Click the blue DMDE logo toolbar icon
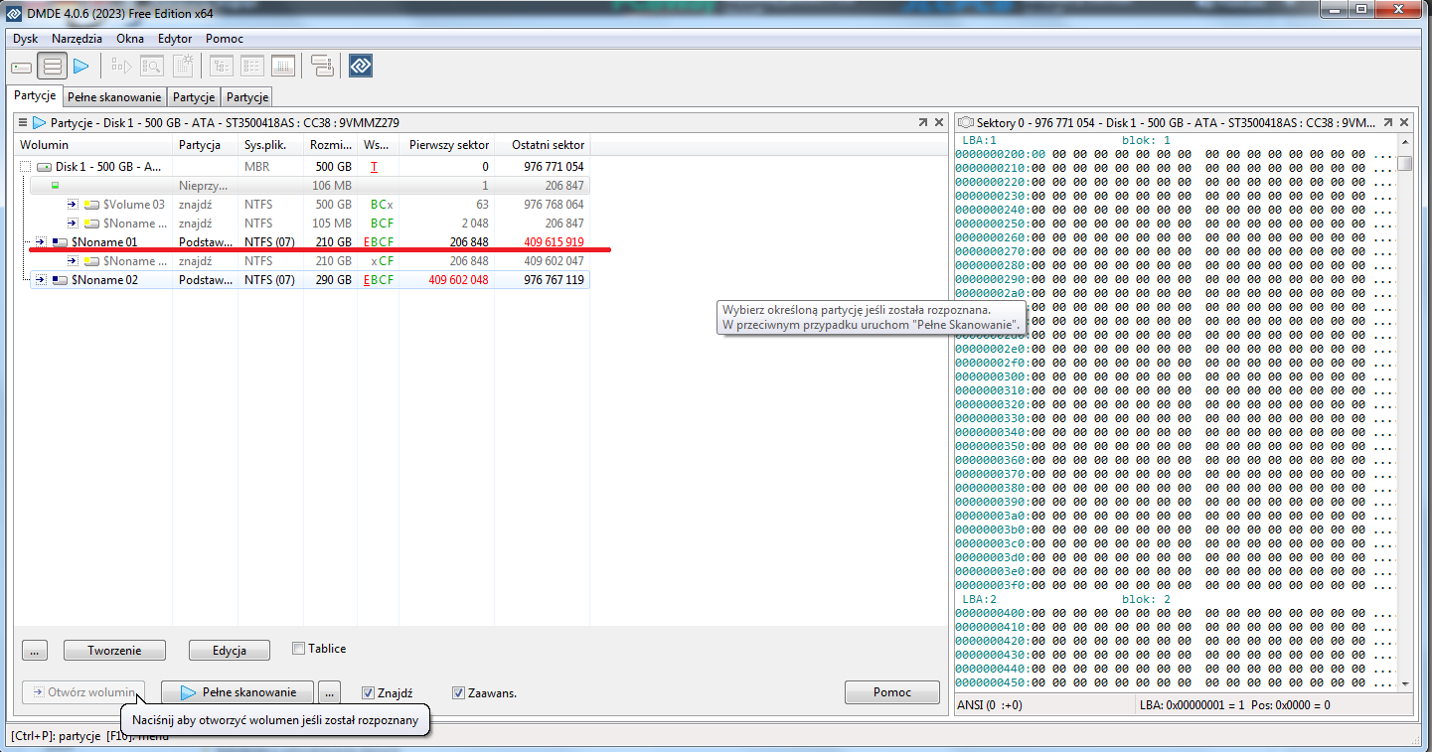Viewport: 1432px width, 752px height. (x=360, y=67)
